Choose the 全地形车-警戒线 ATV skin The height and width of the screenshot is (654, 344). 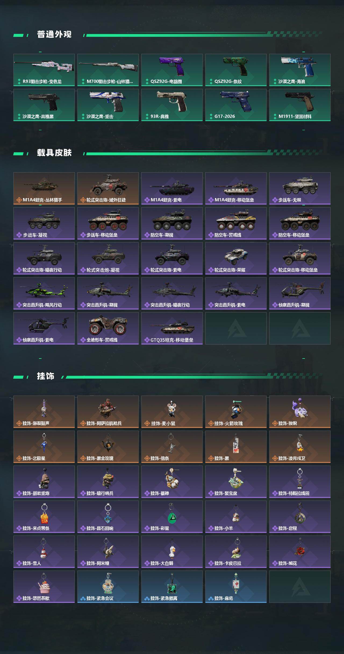108,328
